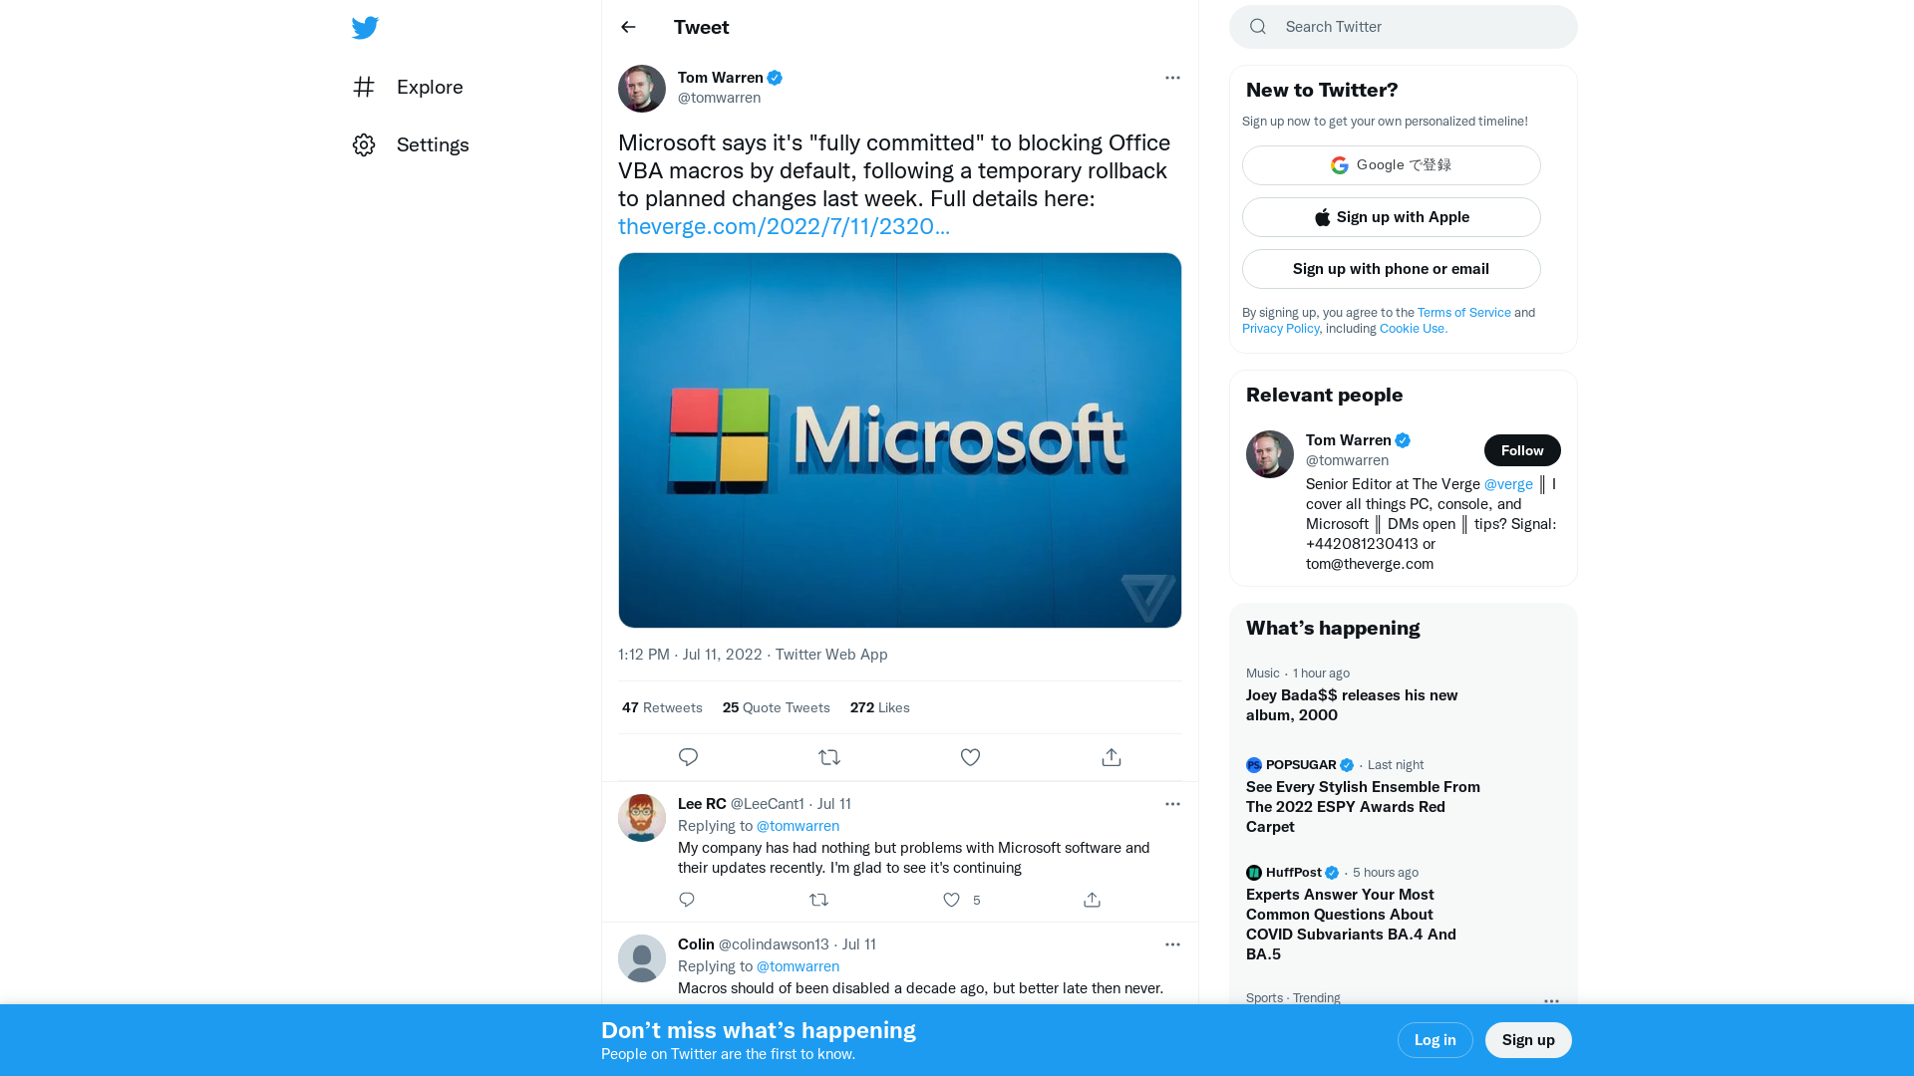This screenshot has height=1076, width=1914.
Task: Like Lee RC's reply with the heart icon
Action: coord(950,900)
